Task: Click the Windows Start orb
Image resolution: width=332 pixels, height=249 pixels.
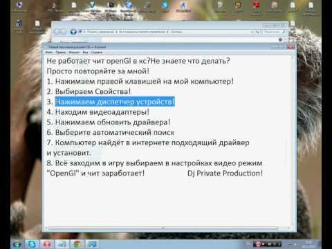Action: coord(17,244)
